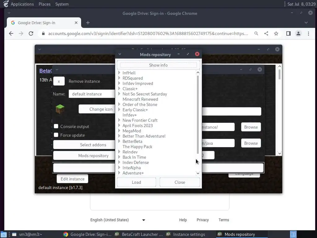Open Instance settings window menu chevron

(57, 70)
